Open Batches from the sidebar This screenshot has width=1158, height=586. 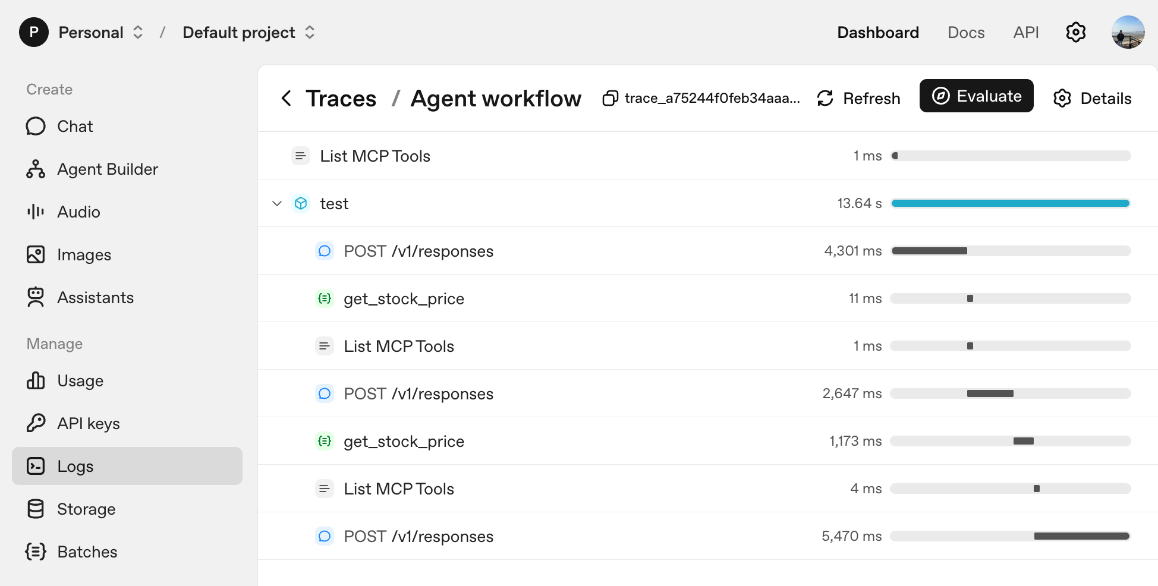[87, 552]
